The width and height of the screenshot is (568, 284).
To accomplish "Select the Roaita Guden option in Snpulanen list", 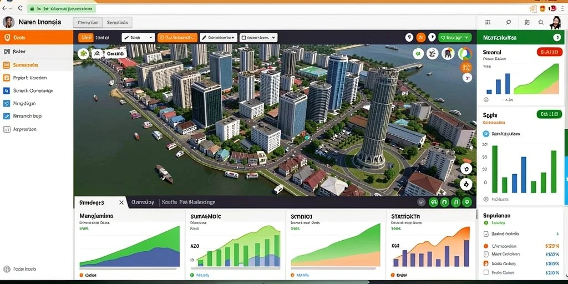I will 486,263.
